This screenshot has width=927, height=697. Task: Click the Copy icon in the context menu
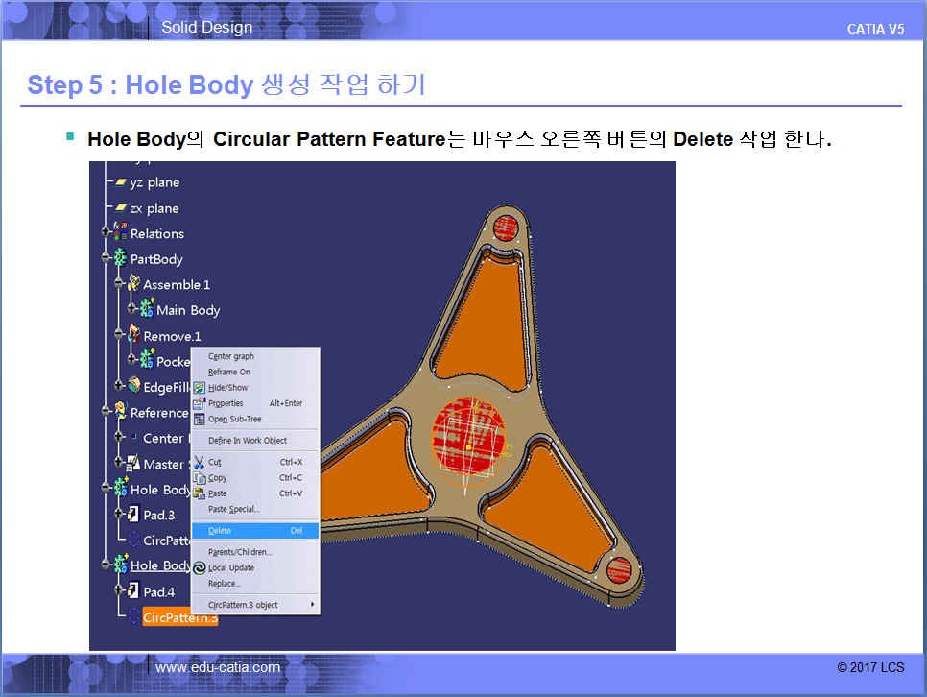tap(200, 477)
